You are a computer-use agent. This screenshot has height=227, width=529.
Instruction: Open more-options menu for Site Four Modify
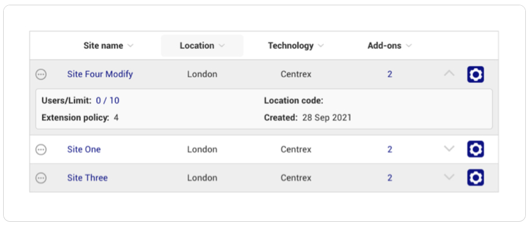41,75
